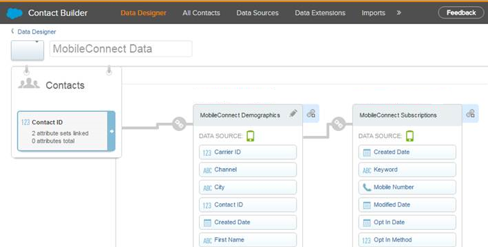Select Created Date in MobileConnect Subscriptions
488x247 pixels.
pos(407,152)
